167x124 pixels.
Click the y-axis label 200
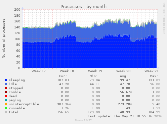(x=17, y=10)
